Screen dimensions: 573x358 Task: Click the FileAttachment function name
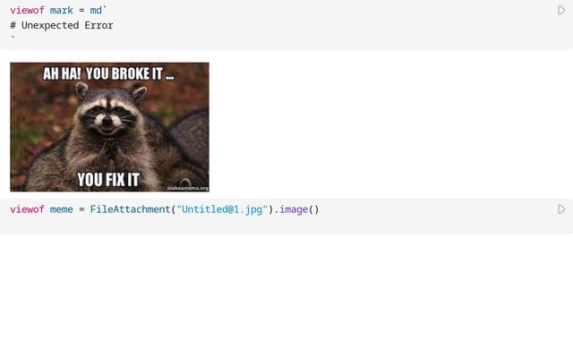tap(131, 209)
